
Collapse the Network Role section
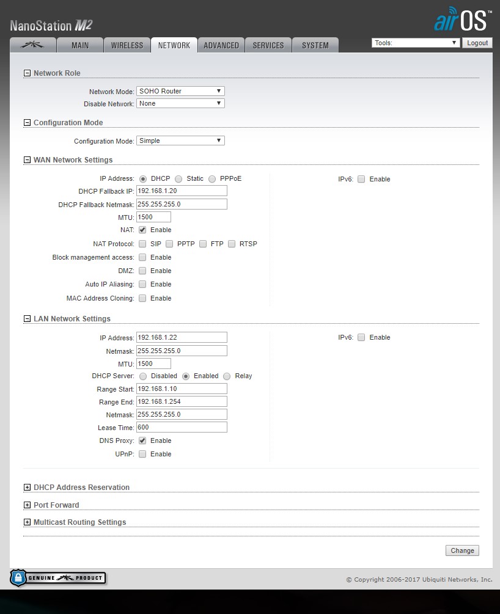27,73
